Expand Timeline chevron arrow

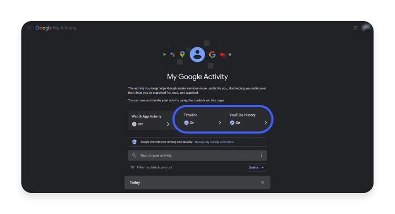point(220,123)
